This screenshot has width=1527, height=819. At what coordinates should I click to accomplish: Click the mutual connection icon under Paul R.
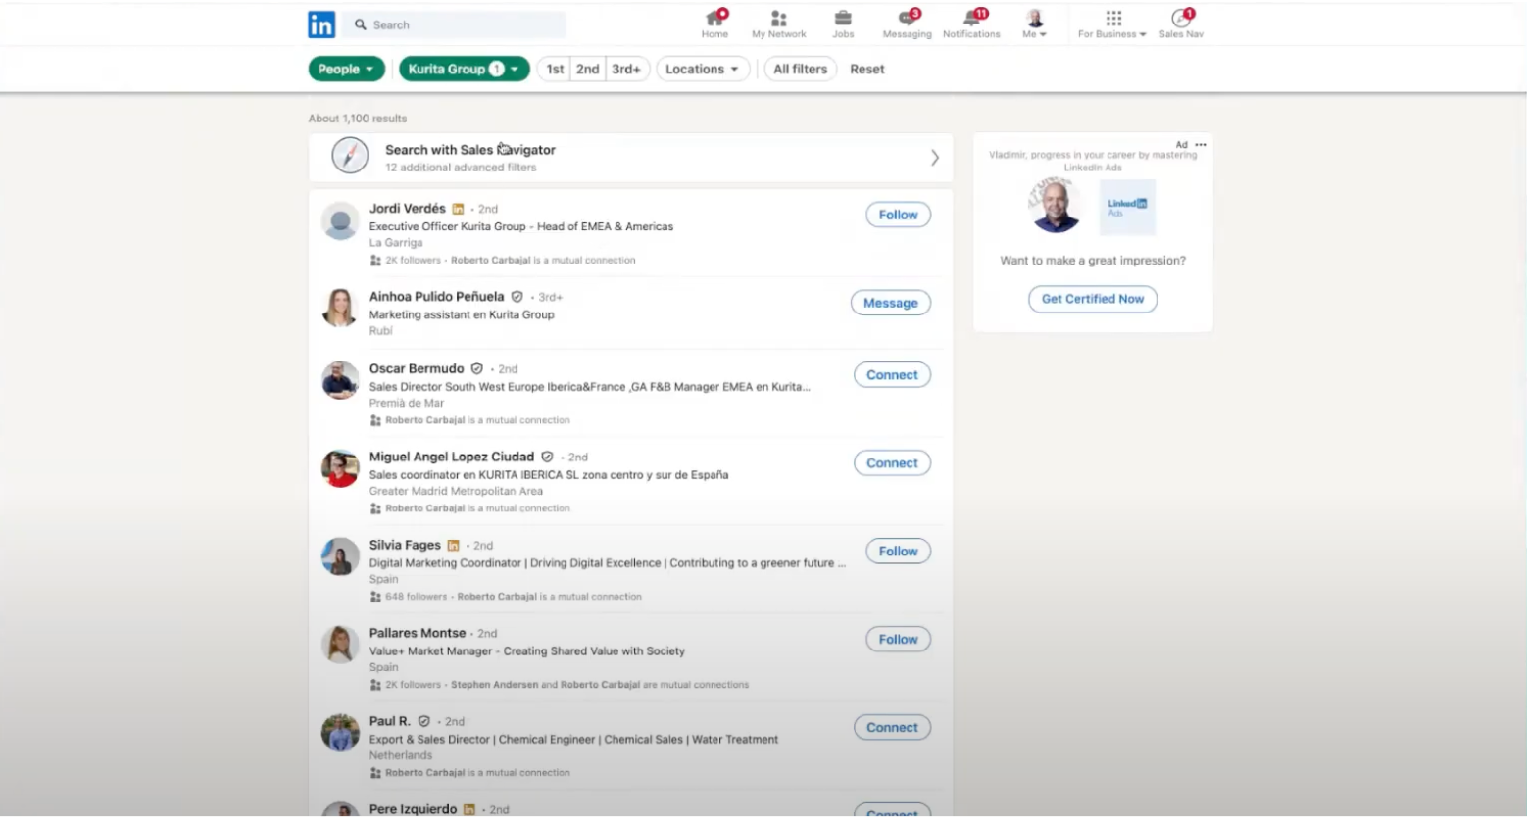click(x=375, y=773)
